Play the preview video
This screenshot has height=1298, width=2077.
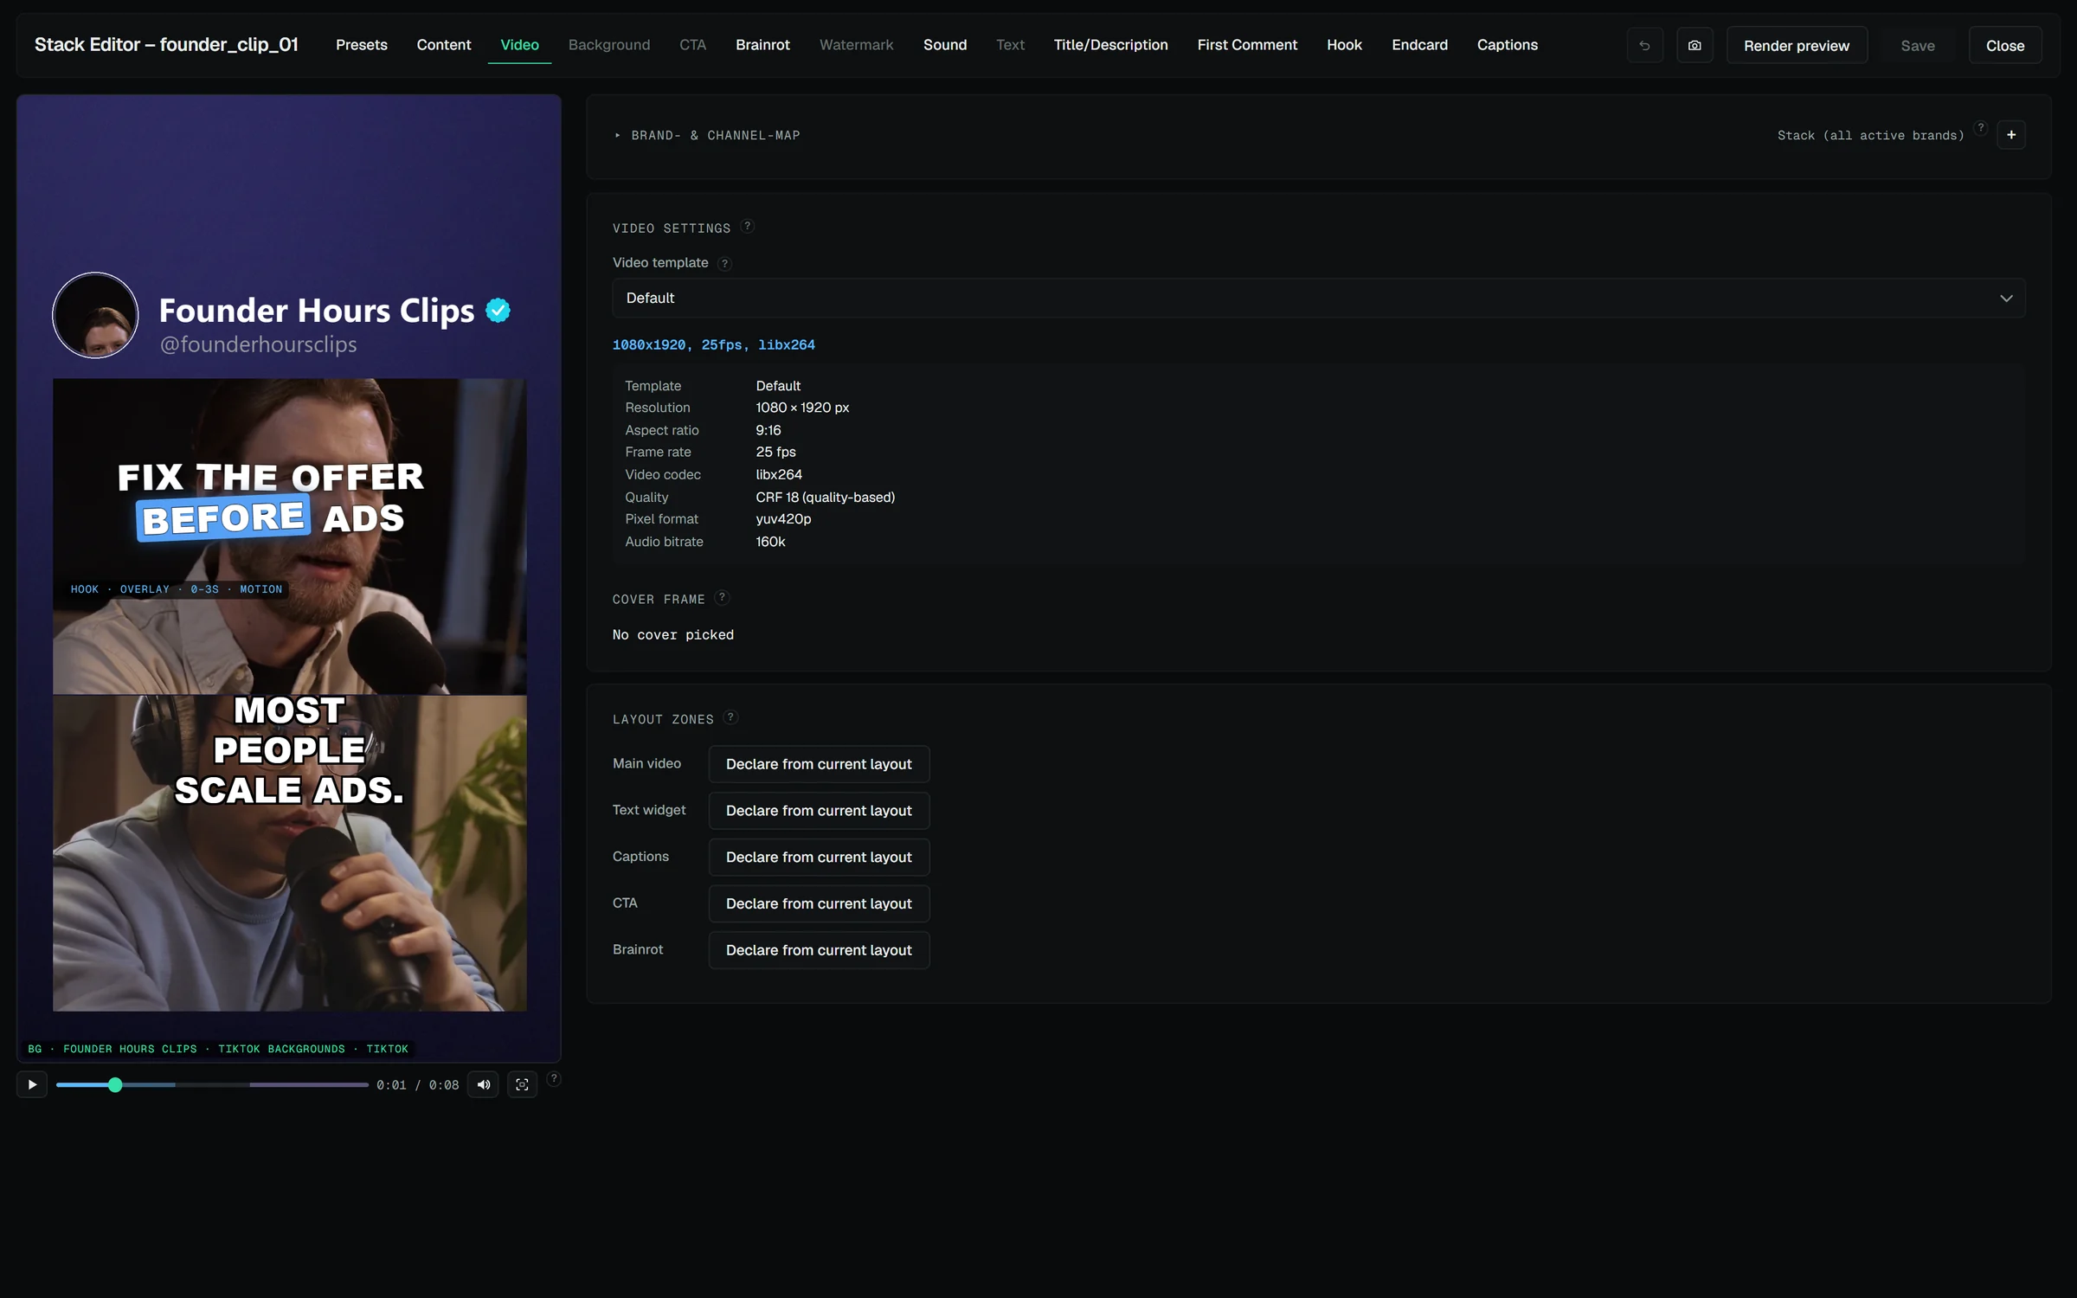pyautogui.click(x=32, y=1084)
